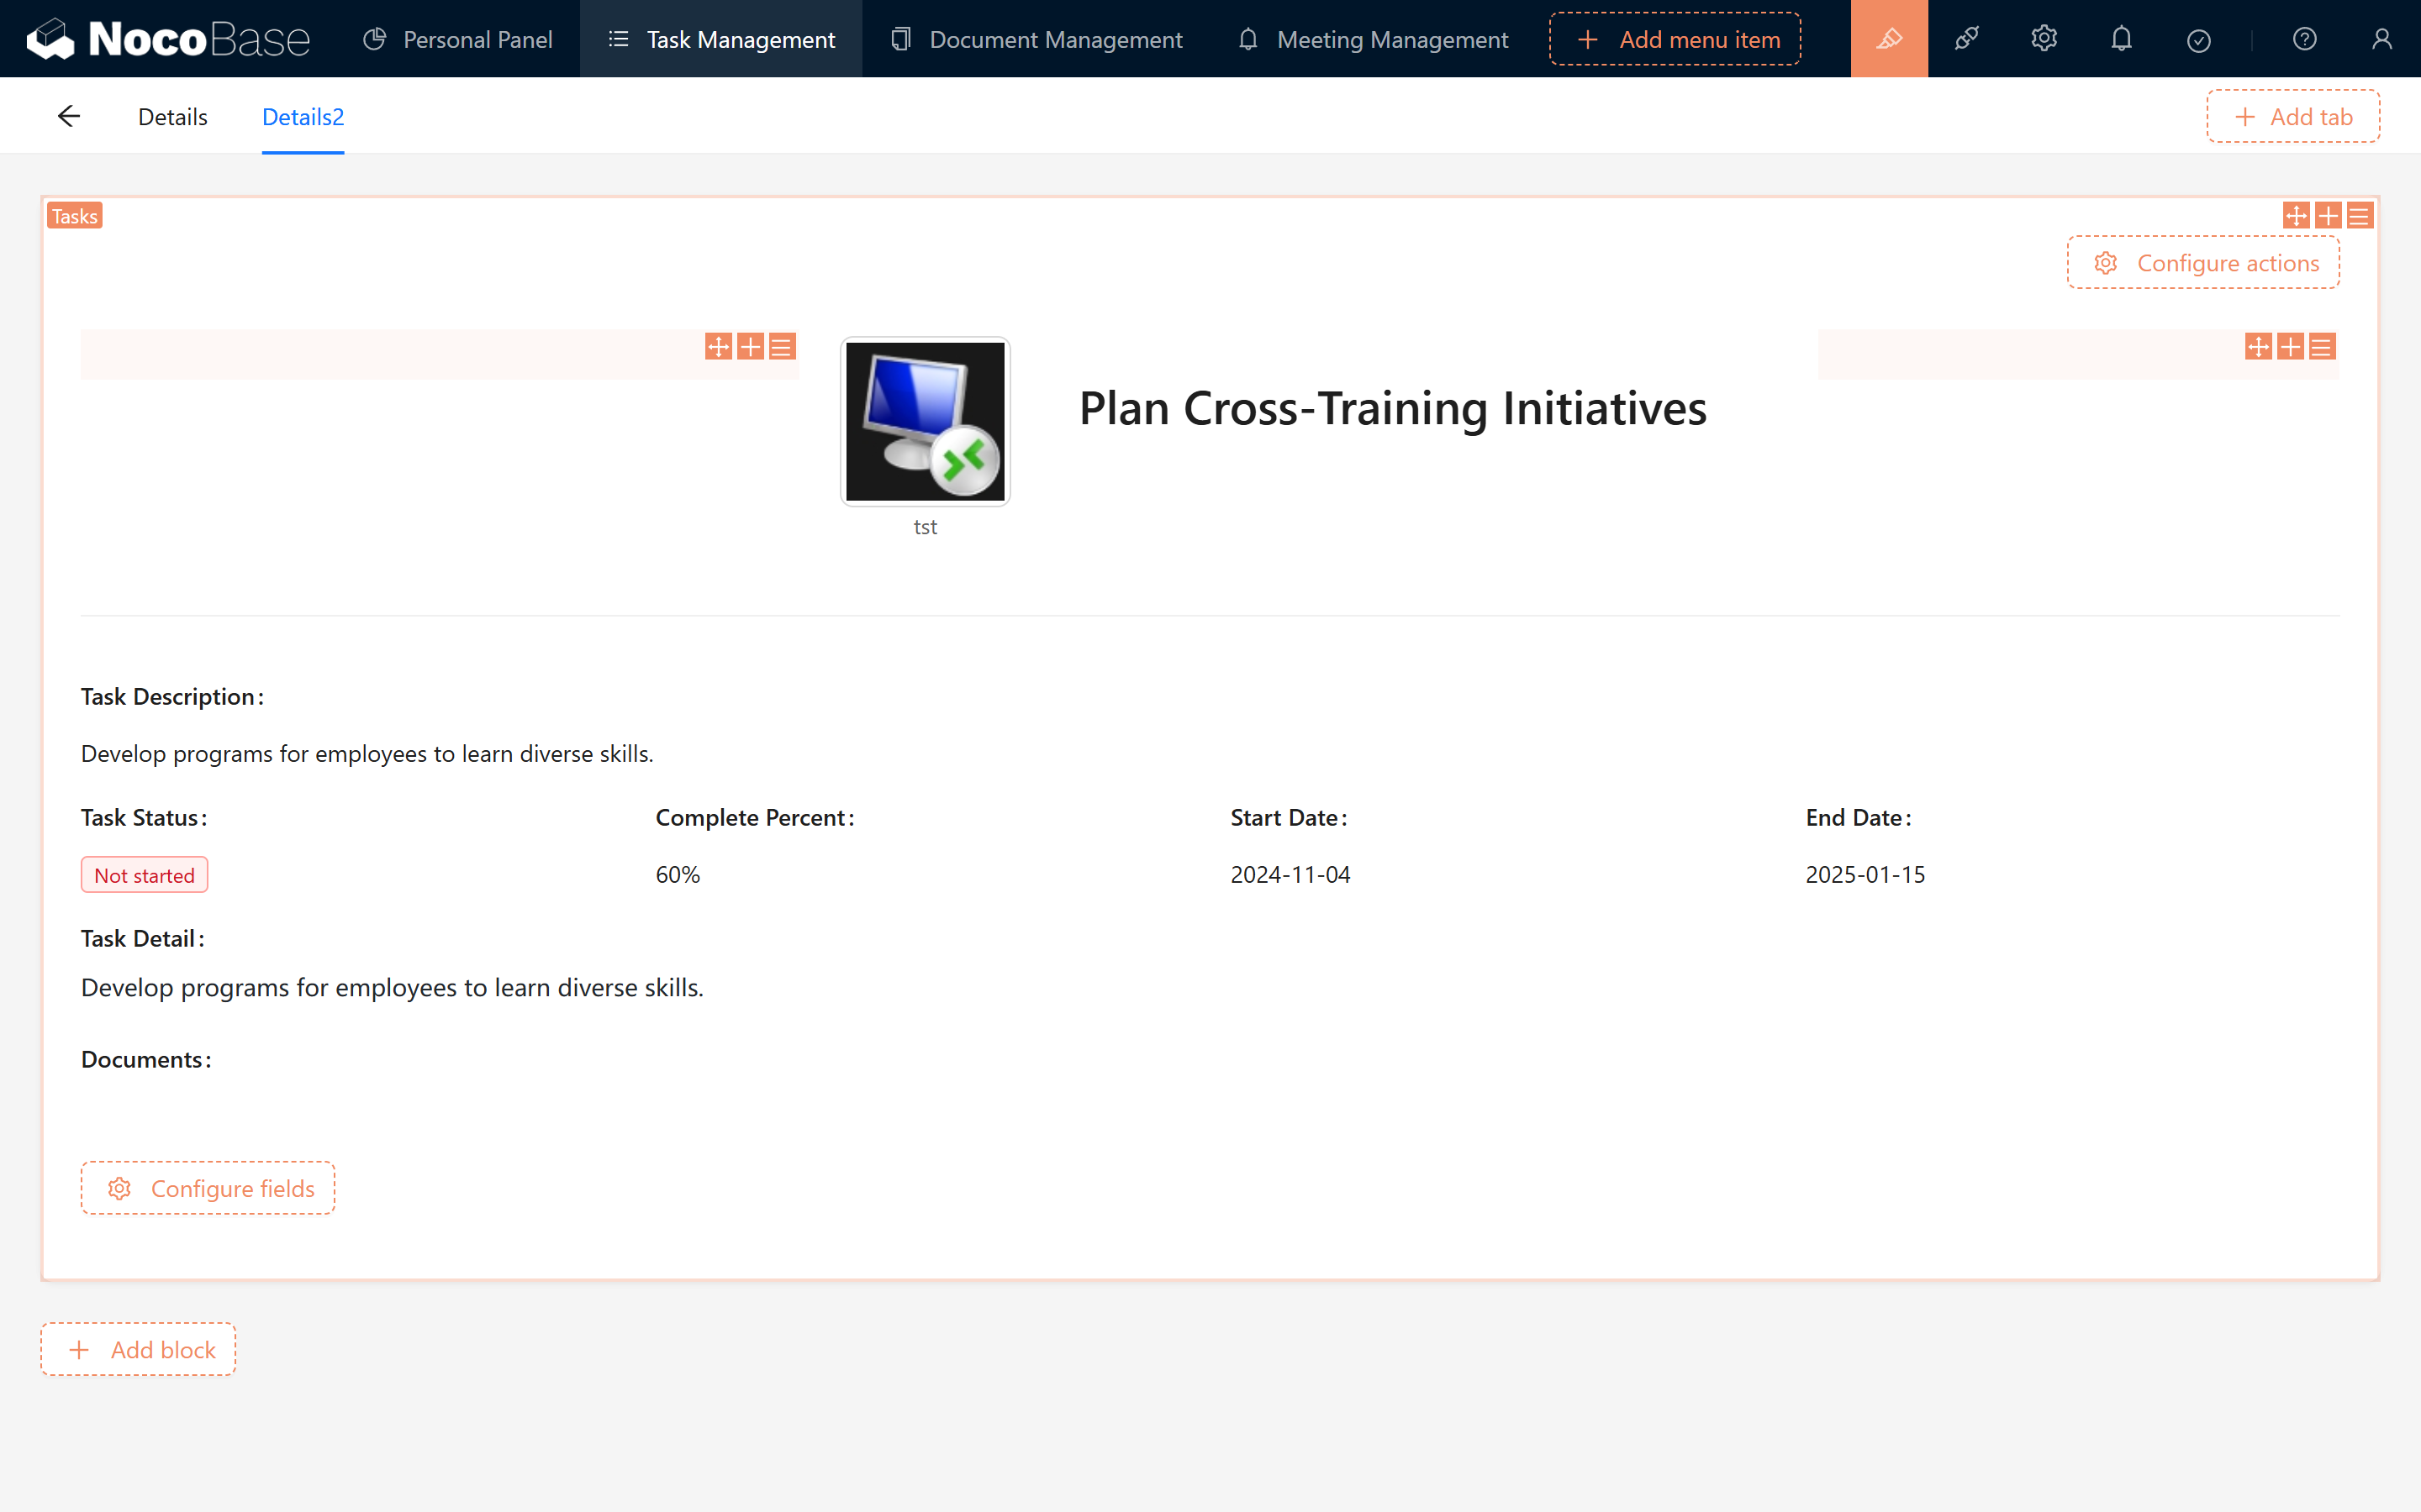2421x1512 pixels.
Task: Open the Document Management menu
Action: tap(1036, 39)
